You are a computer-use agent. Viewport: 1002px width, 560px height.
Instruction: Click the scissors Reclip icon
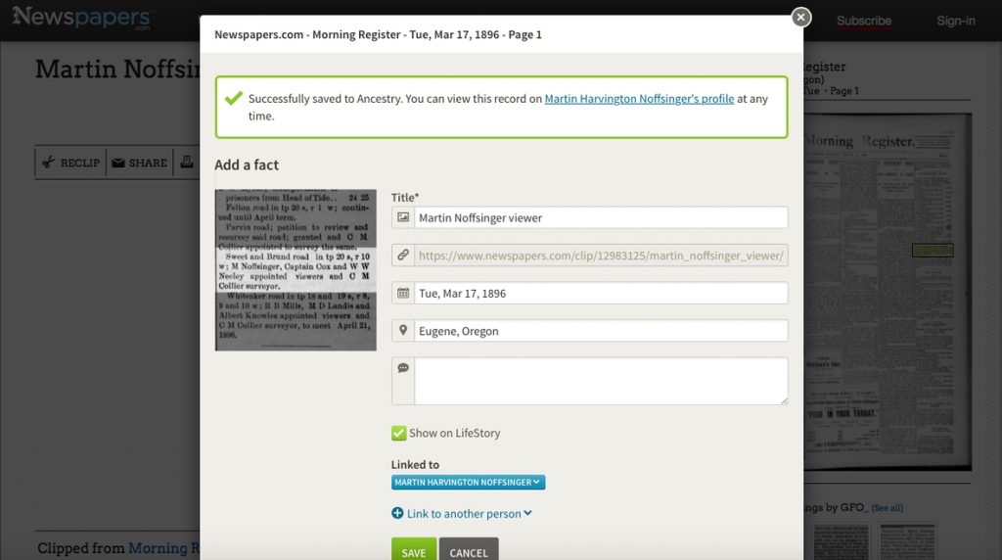[48, 163]
